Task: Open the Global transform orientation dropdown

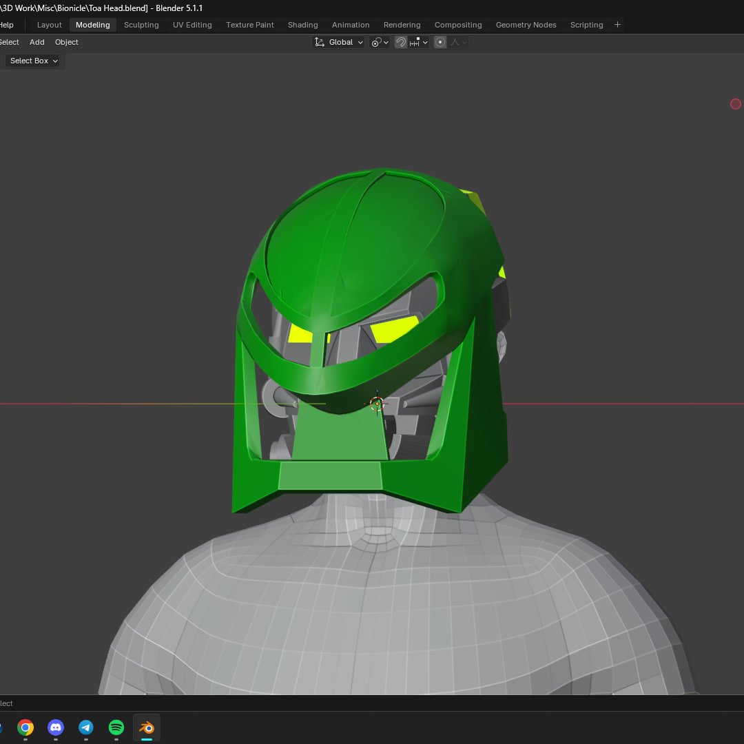Action: pyautogui.click(x=339, y=42)
